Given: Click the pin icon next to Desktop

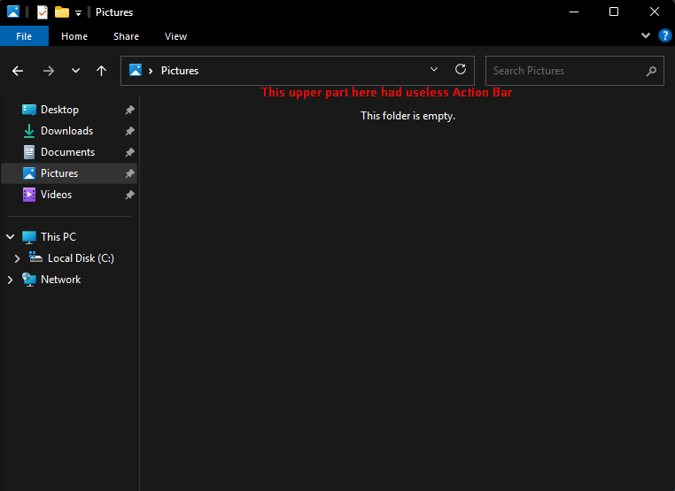Looking at the screenshot, I should [129, 110].
